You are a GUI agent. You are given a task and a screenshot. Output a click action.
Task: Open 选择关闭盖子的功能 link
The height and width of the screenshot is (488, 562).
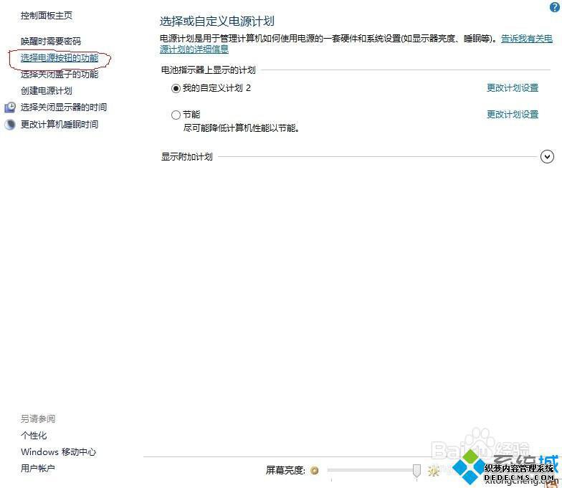(x=59, y=74)
